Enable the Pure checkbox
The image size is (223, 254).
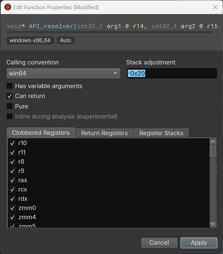coord(10,106)
